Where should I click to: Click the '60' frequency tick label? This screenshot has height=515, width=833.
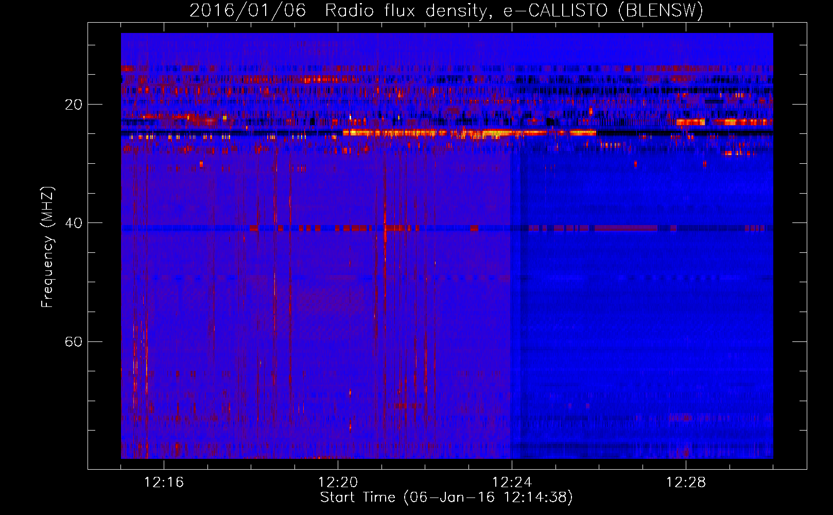pos(74,341)
